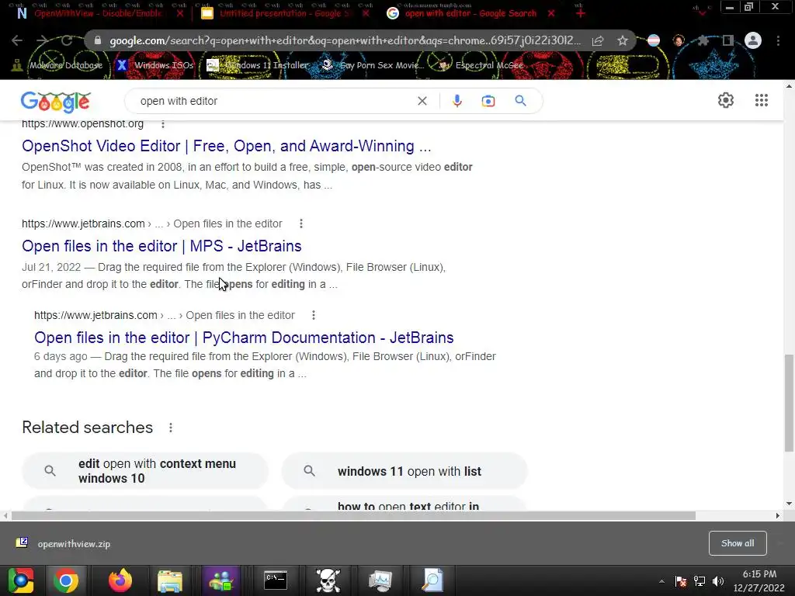Open Google quick settings gear
Viewport: 795px width, 596px height.
tap(726, 100)
